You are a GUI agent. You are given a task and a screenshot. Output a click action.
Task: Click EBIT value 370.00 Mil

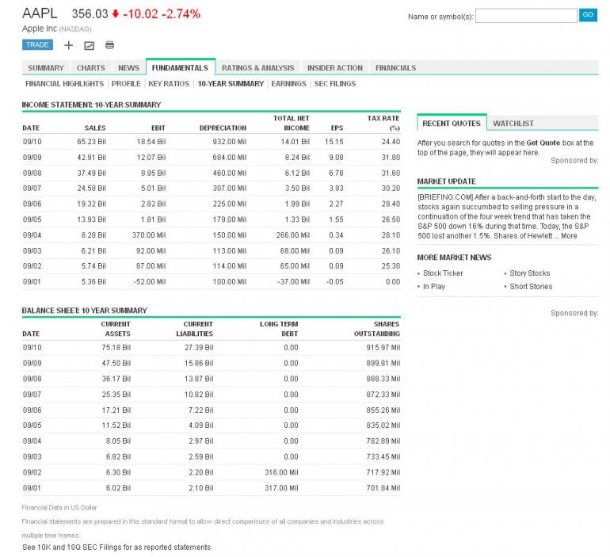coord(149,235)
